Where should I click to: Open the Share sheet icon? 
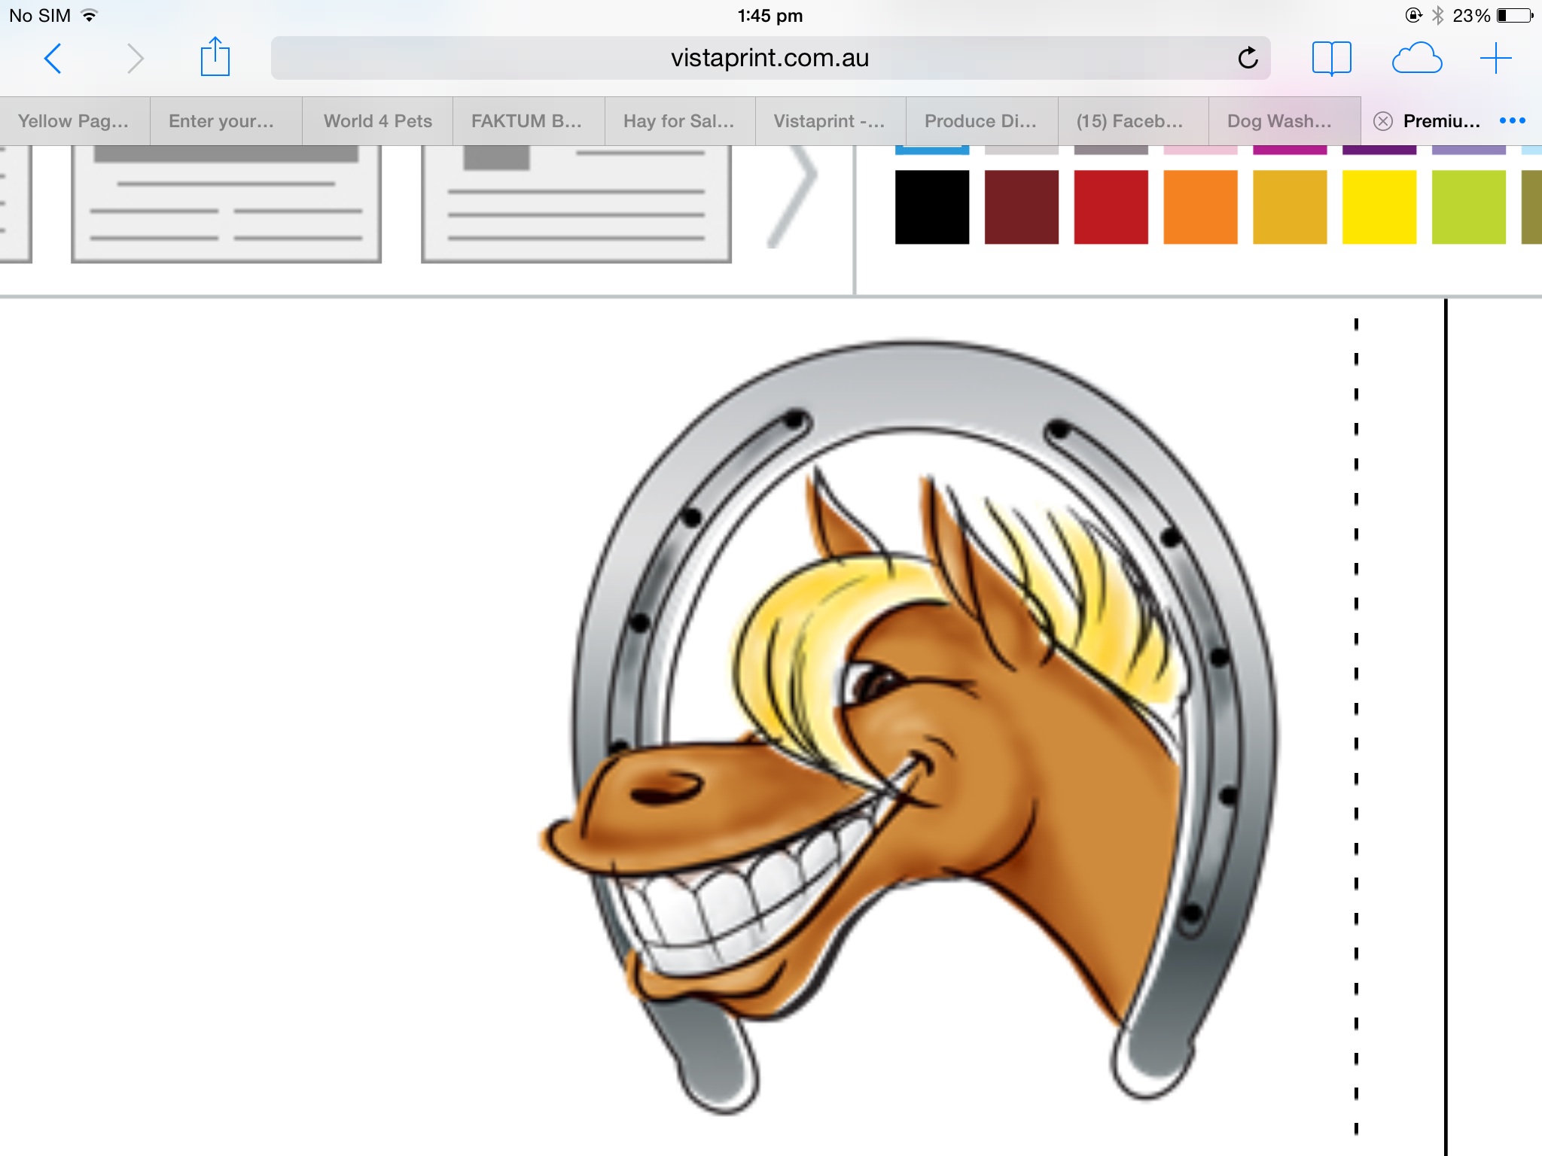coord(215,57)
